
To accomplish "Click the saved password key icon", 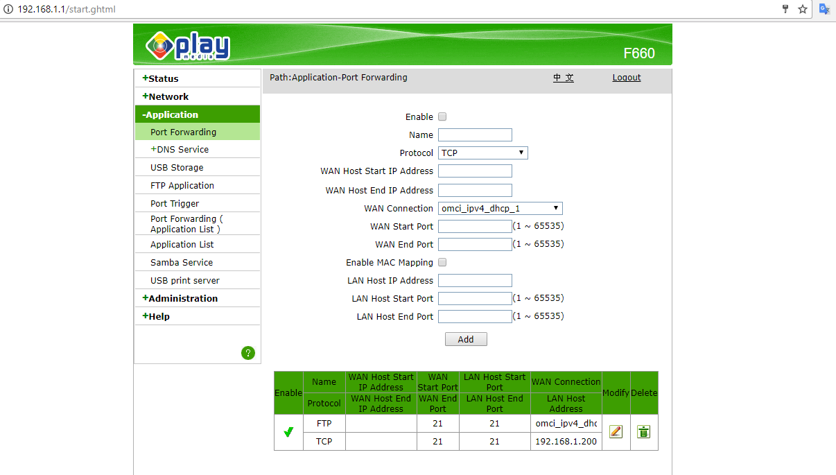I will coord(785,9).
